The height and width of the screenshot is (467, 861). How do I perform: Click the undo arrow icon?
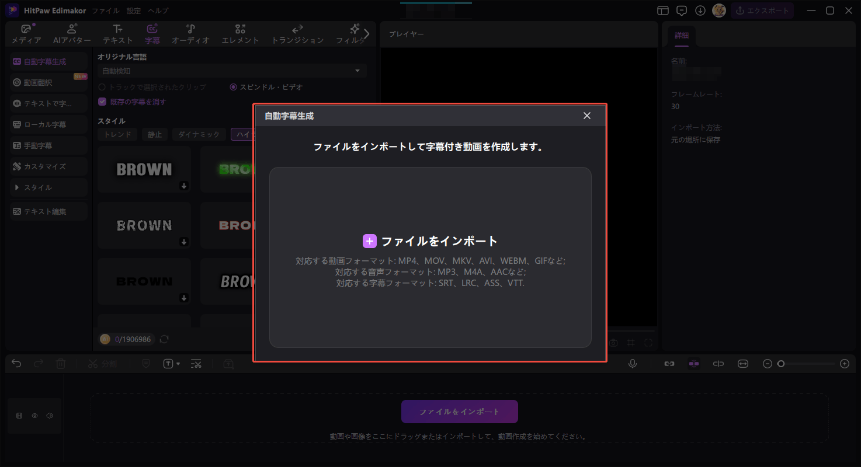[x=16, y=363]
